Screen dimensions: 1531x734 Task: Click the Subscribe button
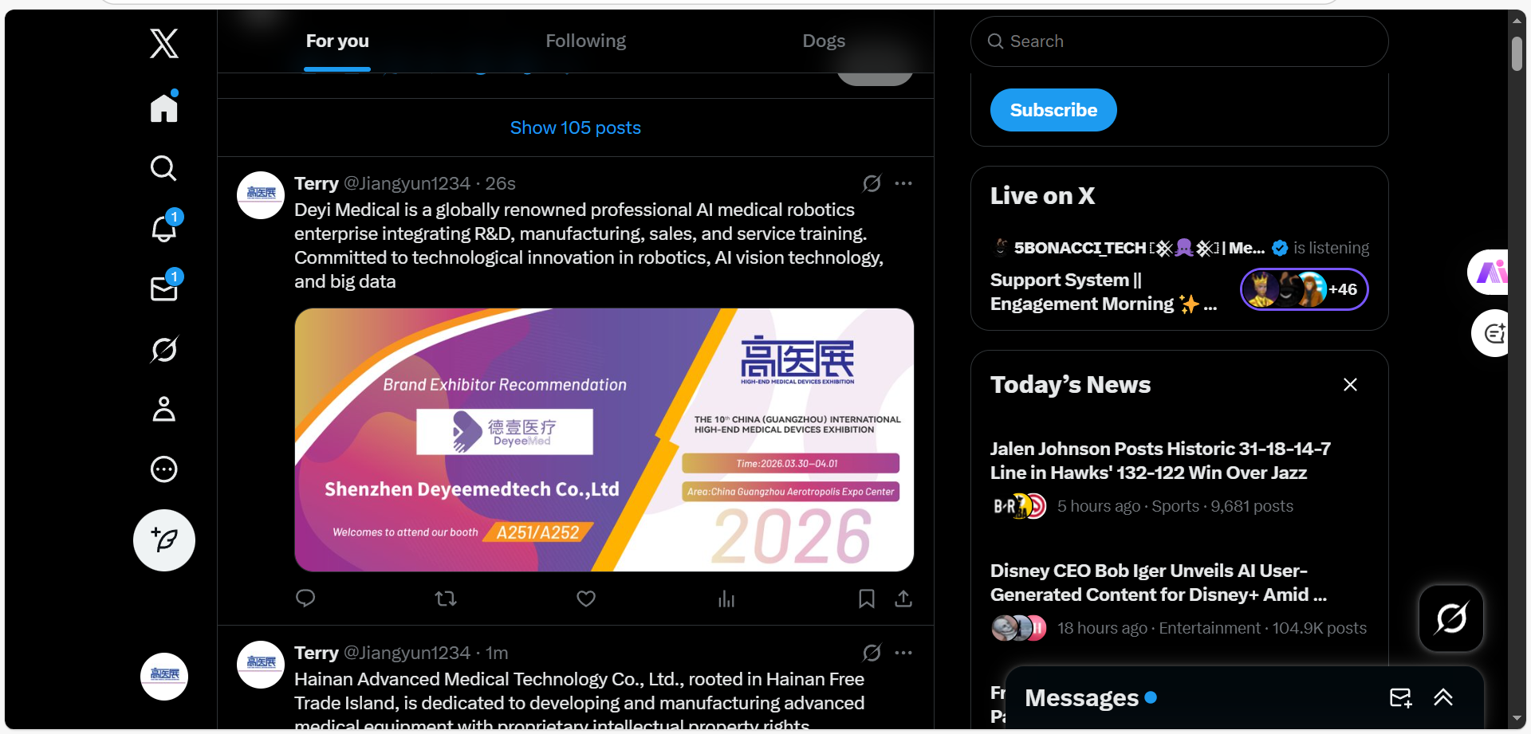click(x=1053, y=110)
